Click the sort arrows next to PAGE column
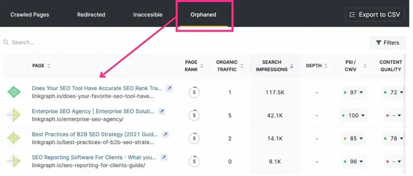The height and width of the screenshot is (176, 413). pos(49,66)
